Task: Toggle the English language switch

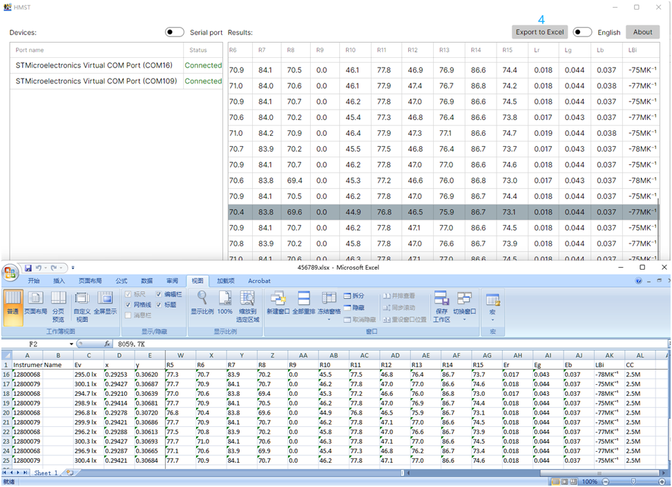Action: click(582, 32)
